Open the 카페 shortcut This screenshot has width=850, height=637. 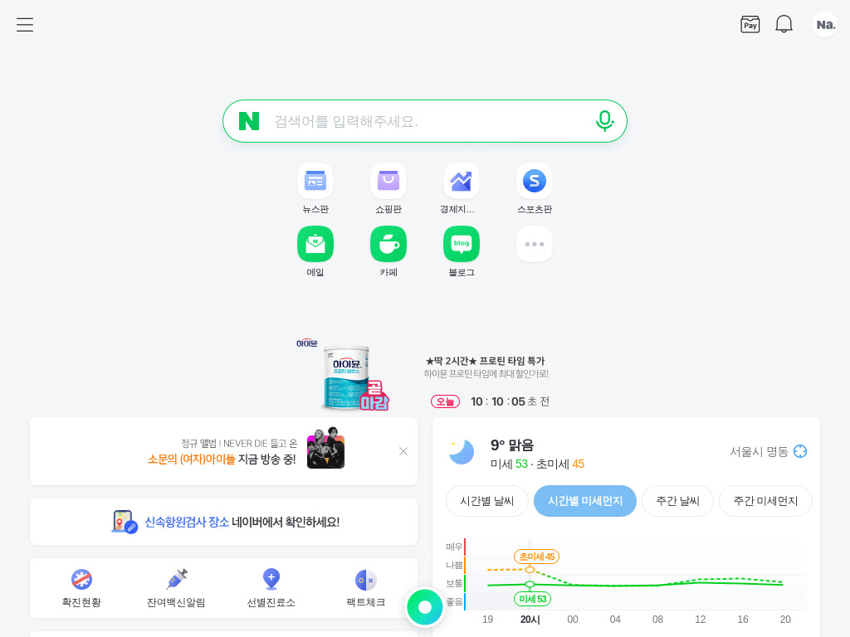pos(388,252)
